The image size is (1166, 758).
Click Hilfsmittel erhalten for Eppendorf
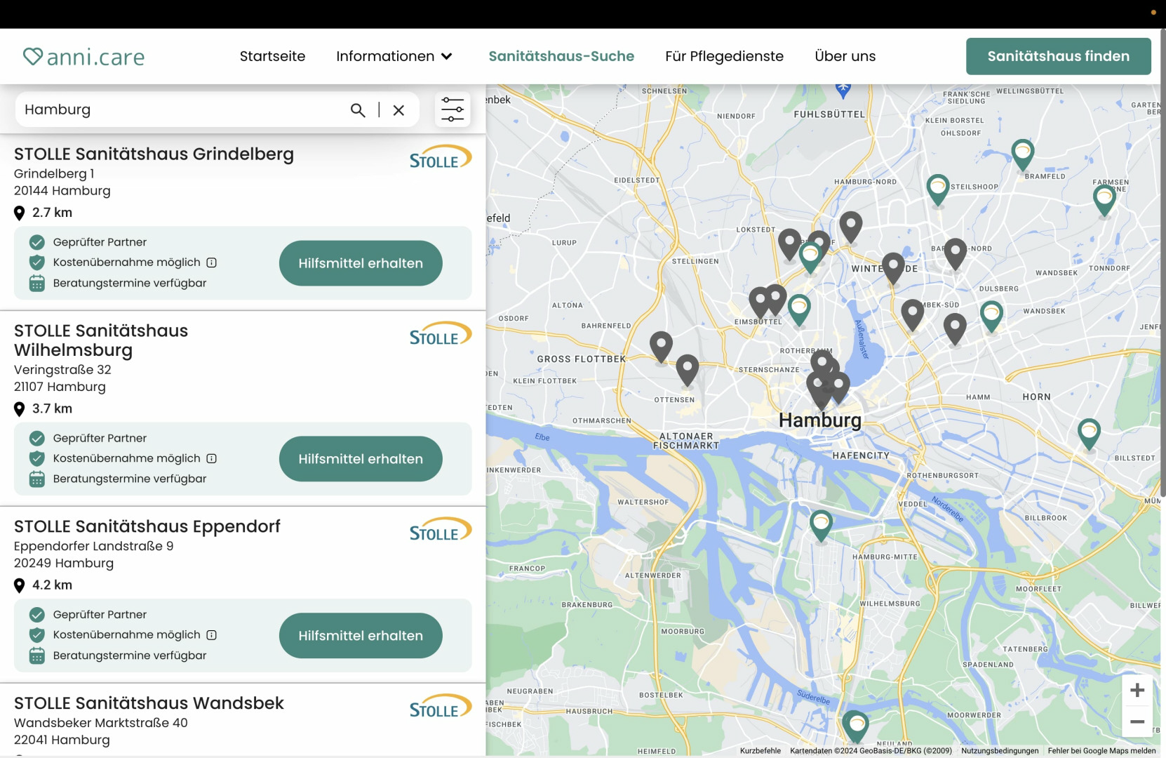pyautogui.click(x=361, y=636)
